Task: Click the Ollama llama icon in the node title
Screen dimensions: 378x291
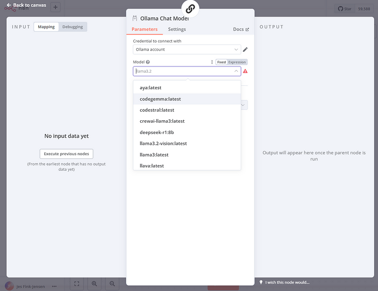Action: pos(135,18)
